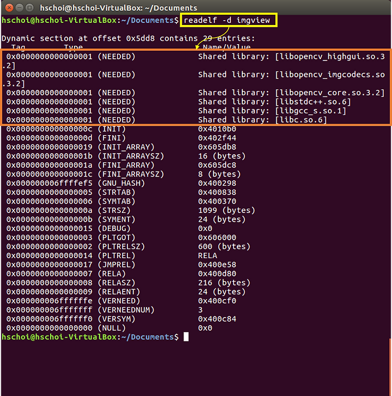Click the (RELAENT) type entry
This screenshot has width=392, height=396.
[x=119, y=292]
